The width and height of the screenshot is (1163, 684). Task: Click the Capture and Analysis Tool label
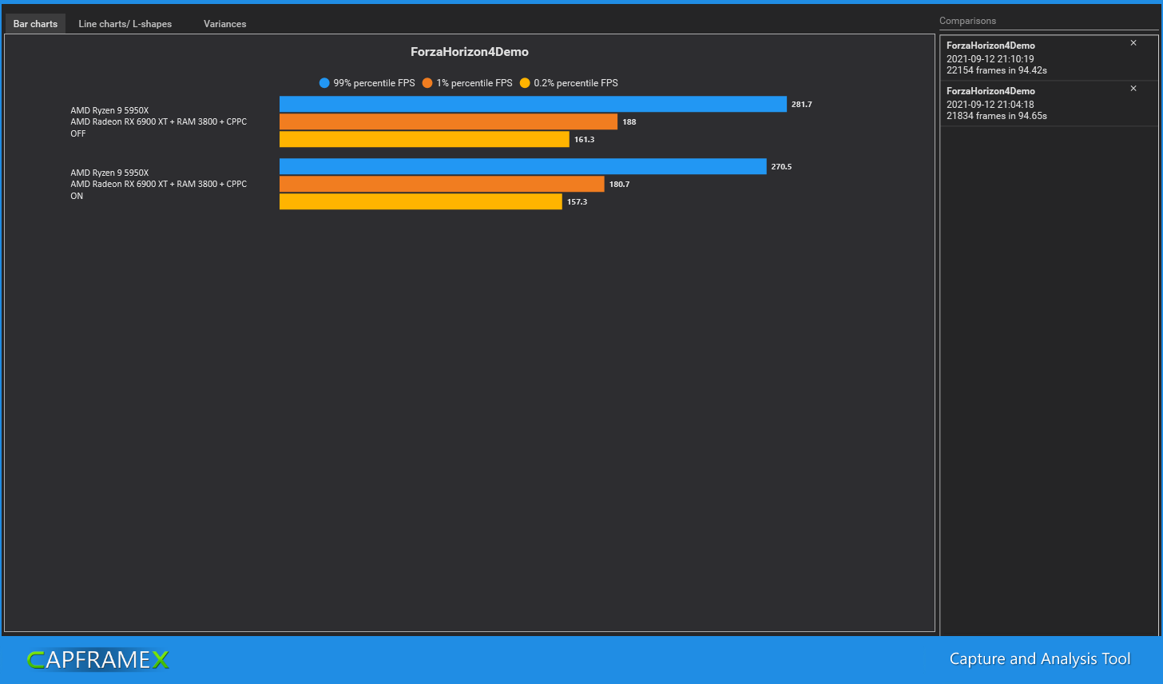pyautogui.click(x=1039, y=658)
